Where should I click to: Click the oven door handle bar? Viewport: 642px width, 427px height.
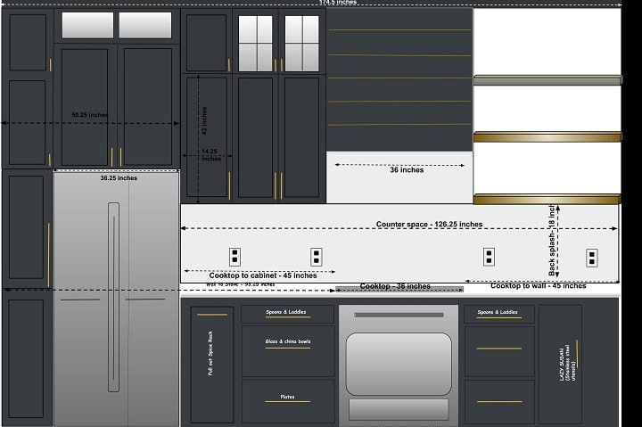coord(399,315)
